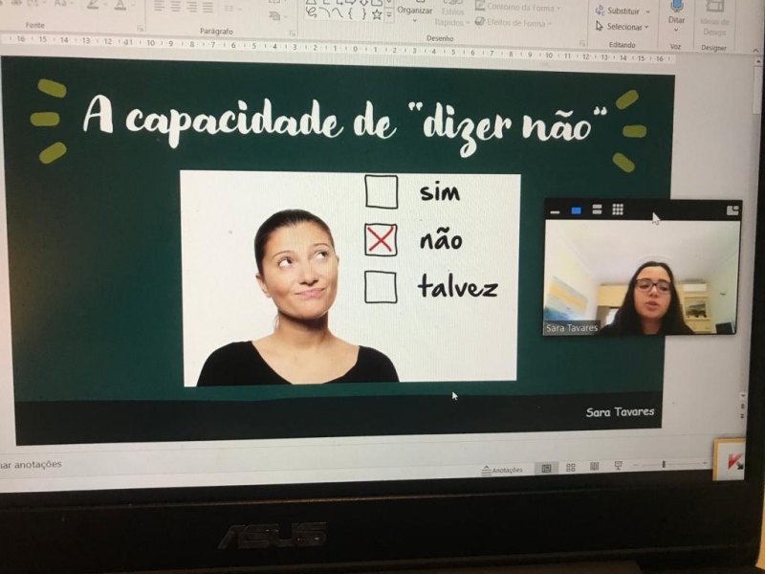The image size is (765, 574).
Task: Toggle the Anotações notes pane
Action: coord(502,470)
